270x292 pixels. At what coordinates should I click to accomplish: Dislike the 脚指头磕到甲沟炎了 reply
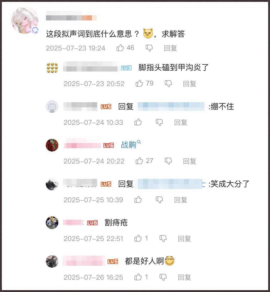168,84
